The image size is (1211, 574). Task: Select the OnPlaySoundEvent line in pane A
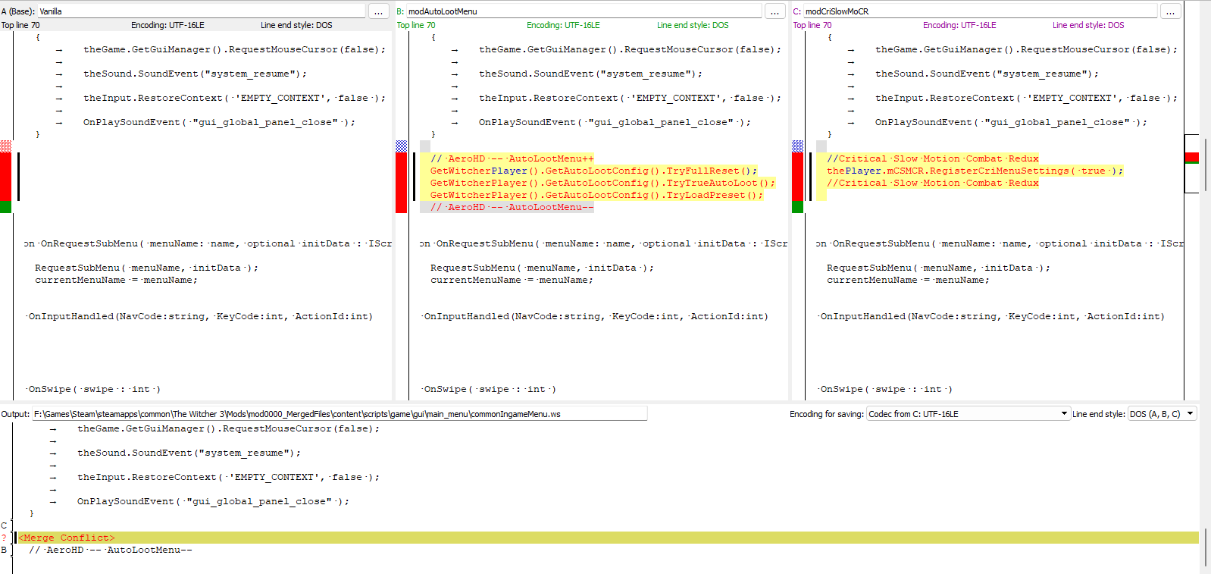pyautogui.click(x=220, y=122)
